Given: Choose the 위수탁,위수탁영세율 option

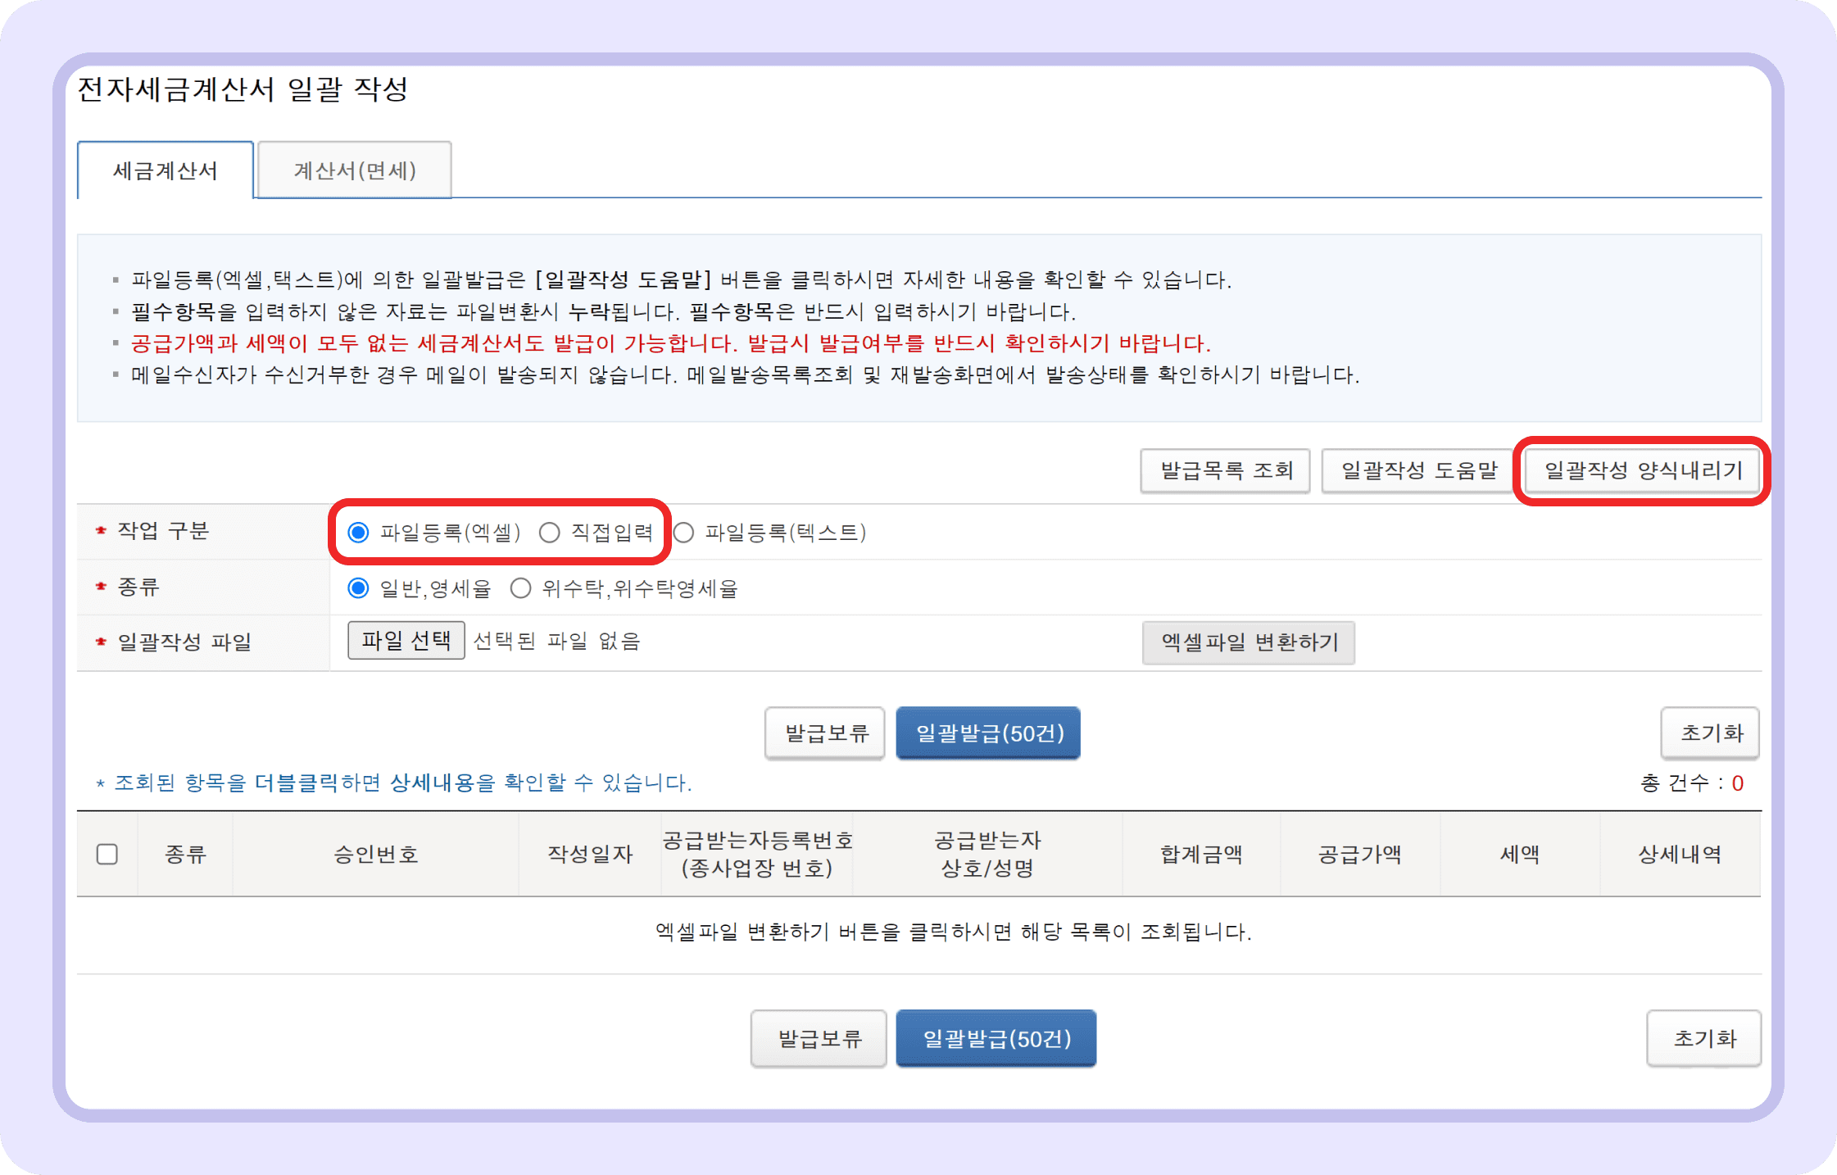Looking at the screenshot, I should tap(521, 587).
